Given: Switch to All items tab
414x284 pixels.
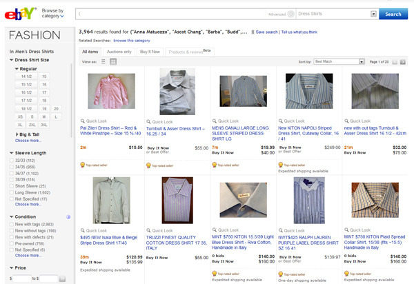Looking at the screenshot, I should pyautogui.click(x=90, y=52).
